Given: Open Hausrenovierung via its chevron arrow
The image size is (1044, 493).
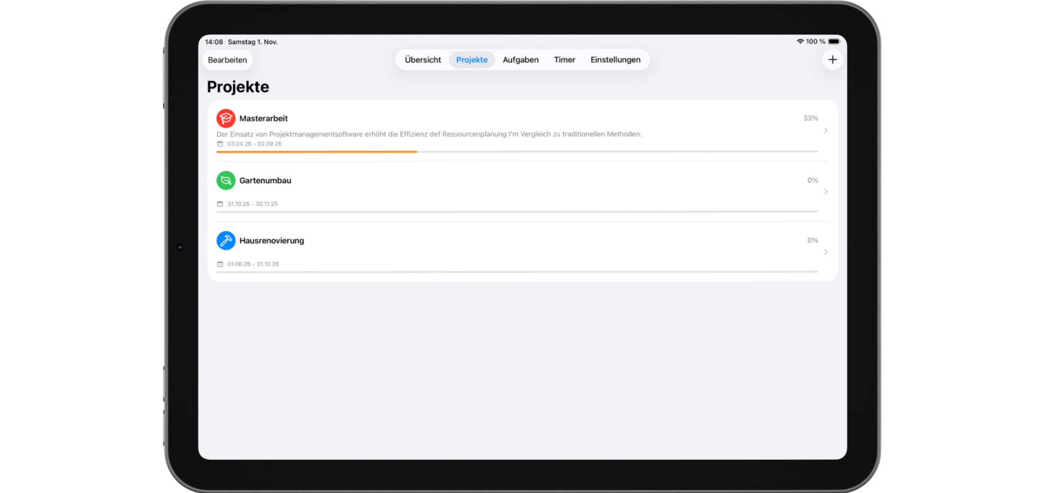Looking at the screenshot, I should (825, 252).
